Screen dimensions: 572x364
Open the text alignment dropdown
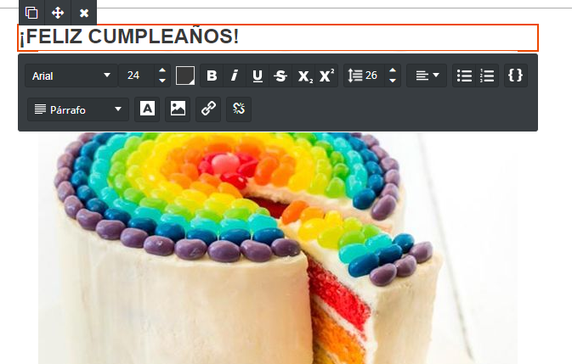tap(427, 76)
